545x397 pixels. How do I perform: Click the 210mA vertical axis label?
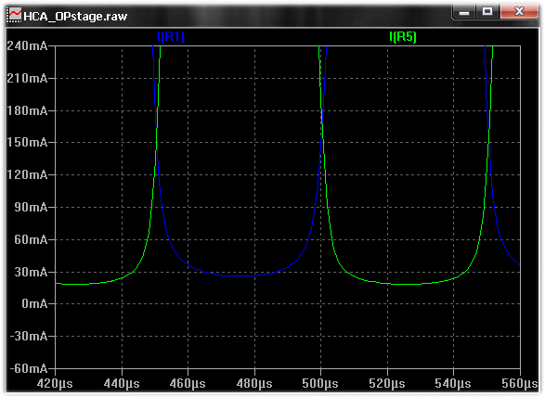tap(27, 78)
